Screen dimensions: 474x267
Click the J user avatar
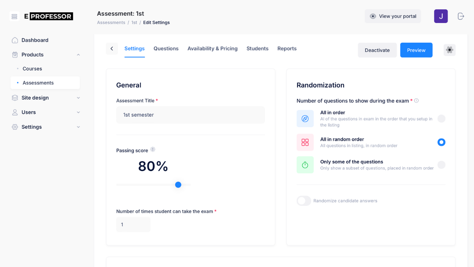(441, 16)
